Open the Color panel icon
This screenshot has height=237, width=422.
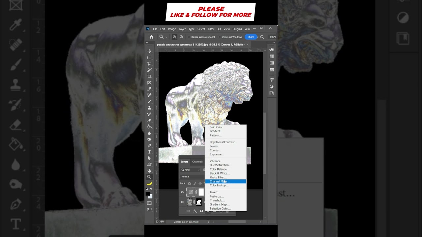tap(272, 49)
